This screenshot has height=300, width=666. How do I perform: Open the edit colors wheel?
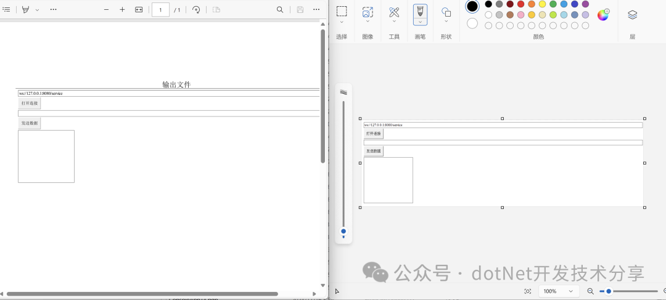click(x=603, y=15)
